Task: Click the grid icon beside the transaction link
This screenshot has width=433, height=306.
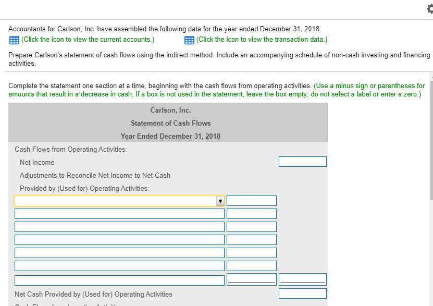Action: 189,39
